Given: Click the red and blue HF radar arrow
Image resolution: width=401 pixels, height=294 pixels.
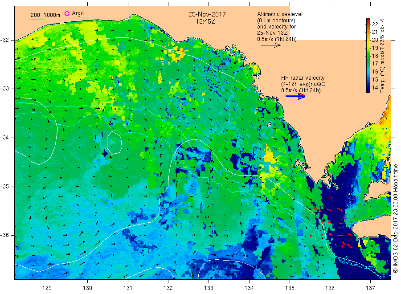Looking at the screenshot, I should [295, 96].
